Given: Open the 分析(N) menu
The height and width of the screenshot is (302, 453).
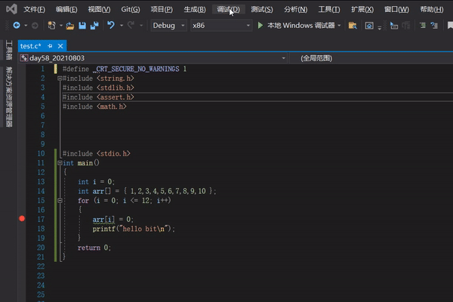Looking at the screenshot, I should pos(295,10).
